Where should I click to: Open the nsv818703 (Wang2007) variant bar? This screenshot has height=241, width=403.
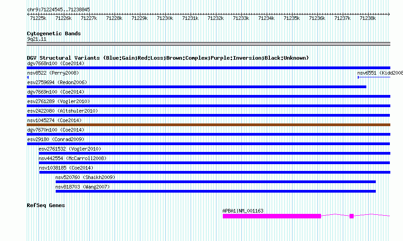[216, 191]
